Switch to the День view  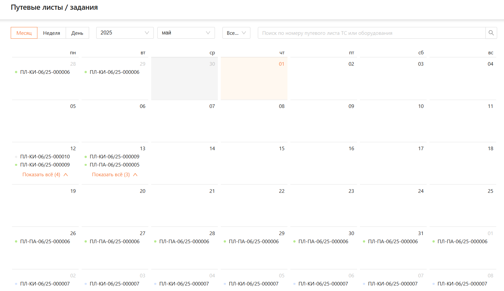[x=77, y=33]
